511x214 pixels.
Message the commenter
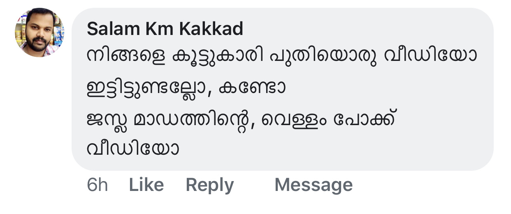point(313,185)
